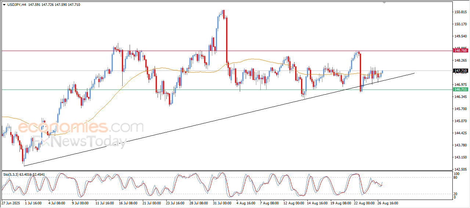Viewport: 470px width, 208px height.
Task: Click the 27 Jun 2025 date label
Action: click(10, 202)
